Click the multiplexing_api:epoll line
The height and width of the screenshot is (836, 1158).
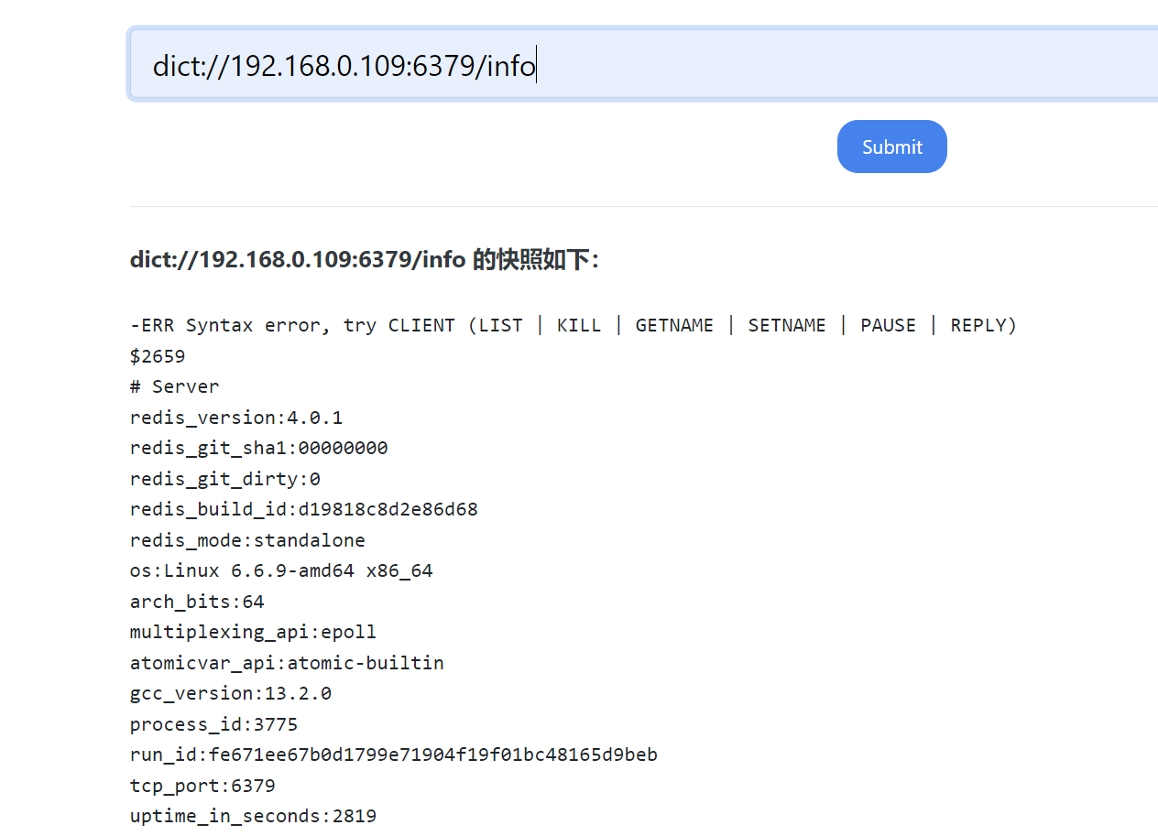[x=253, y=632]
